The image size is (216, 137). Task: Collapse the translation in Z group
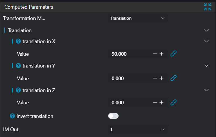click(x=206, y=90)
